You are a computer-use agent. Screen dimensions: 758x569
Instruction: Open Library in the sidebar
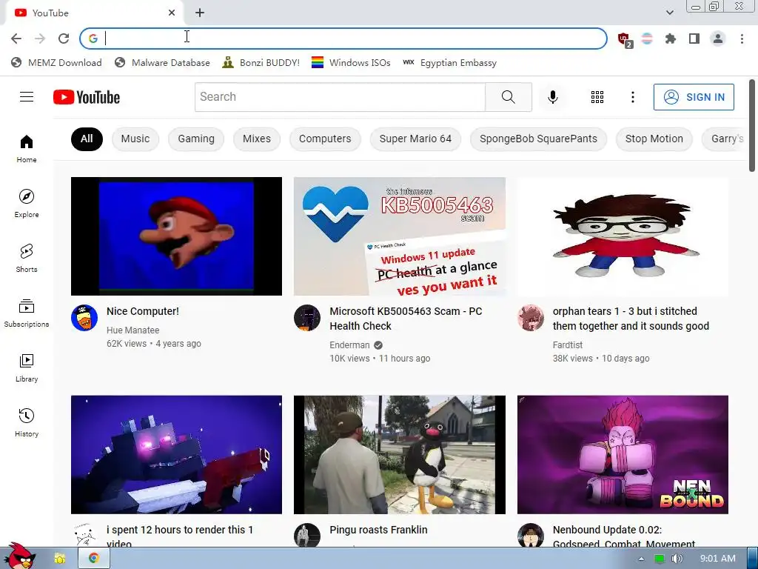coord(27,367)
